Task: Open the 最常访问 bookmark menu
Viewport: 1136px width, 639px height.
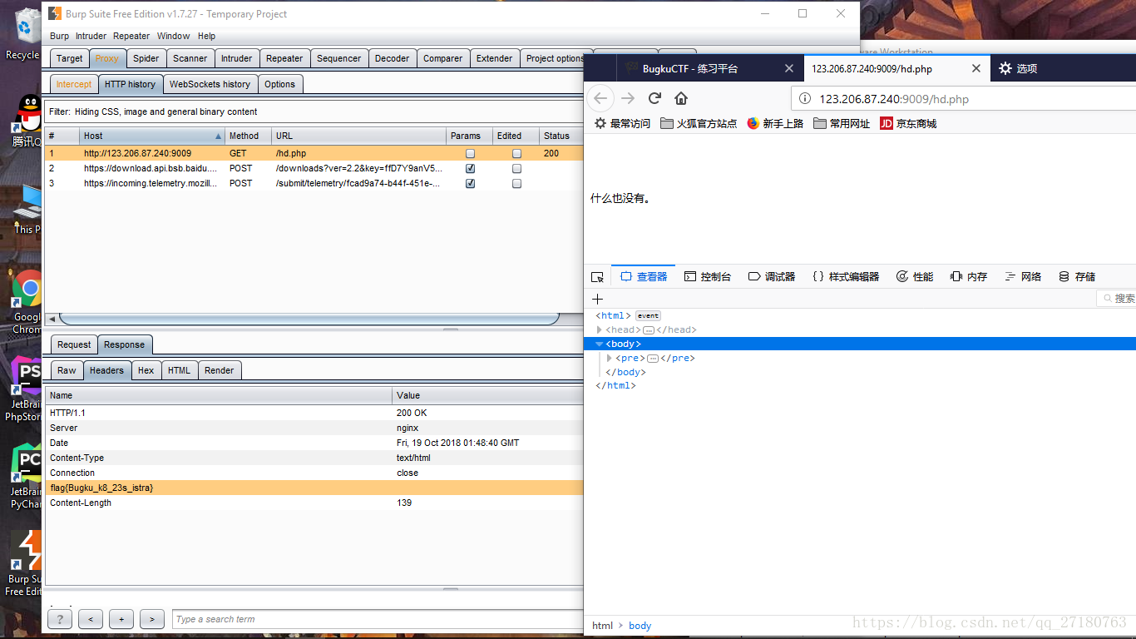Action: pos(622,123)
